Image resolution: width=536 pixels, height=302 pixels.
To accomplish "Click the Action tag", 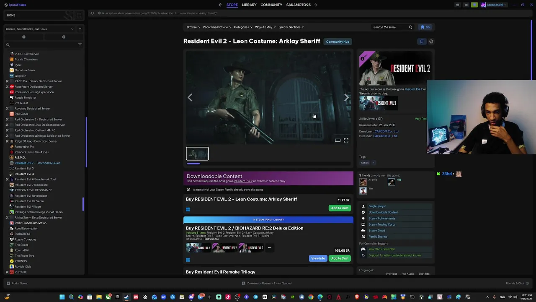I will tap(365, 163).
